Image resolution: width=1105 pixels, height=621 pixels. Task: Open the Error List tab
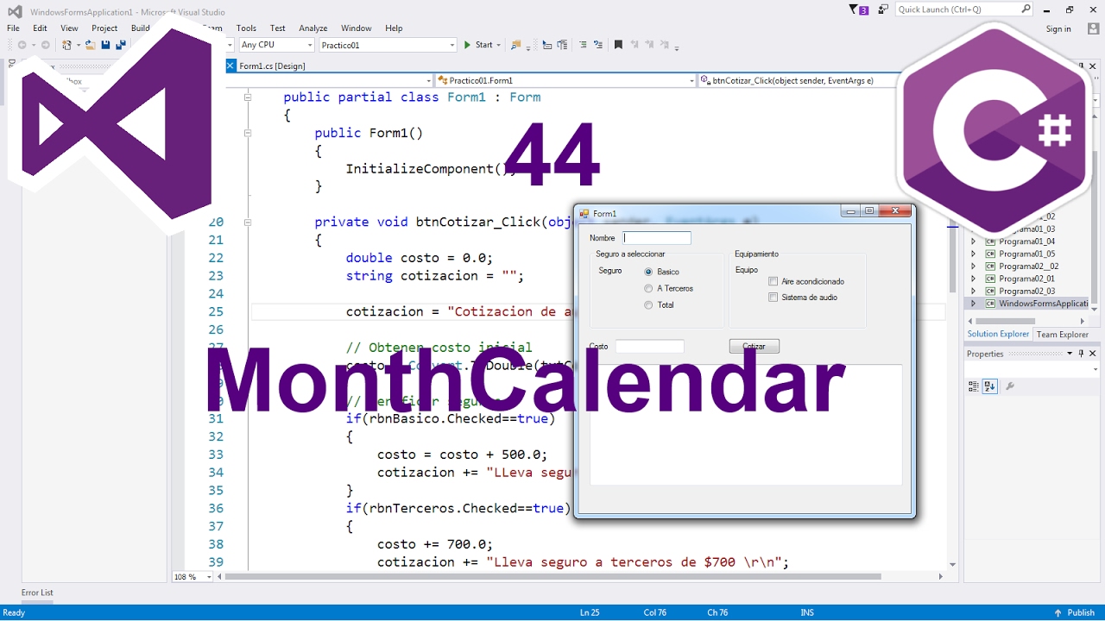pyautogui.click(x=37, y=593)
